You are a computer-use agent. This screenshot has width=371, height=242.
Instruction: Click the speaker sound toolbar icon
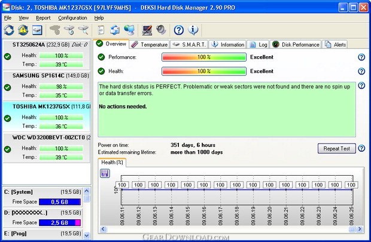[x=161, y=30]
